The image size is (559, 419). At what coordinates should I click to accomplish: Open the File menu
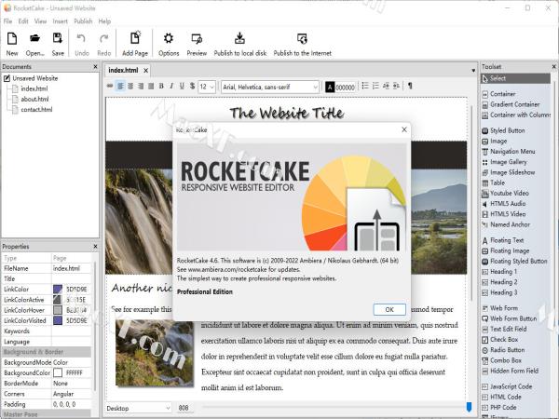pyautogui.click(x=7, y=21)
